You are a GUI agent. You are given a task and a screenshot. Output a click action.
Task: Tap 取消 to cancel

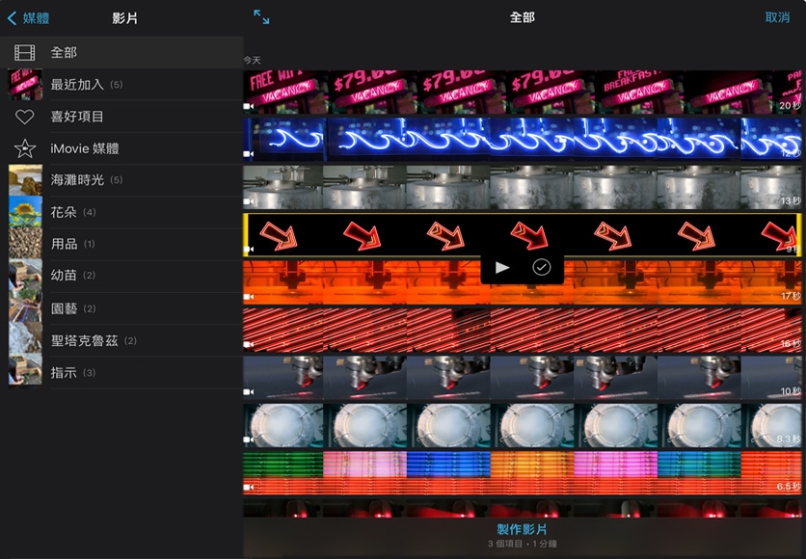coord(776,17)
